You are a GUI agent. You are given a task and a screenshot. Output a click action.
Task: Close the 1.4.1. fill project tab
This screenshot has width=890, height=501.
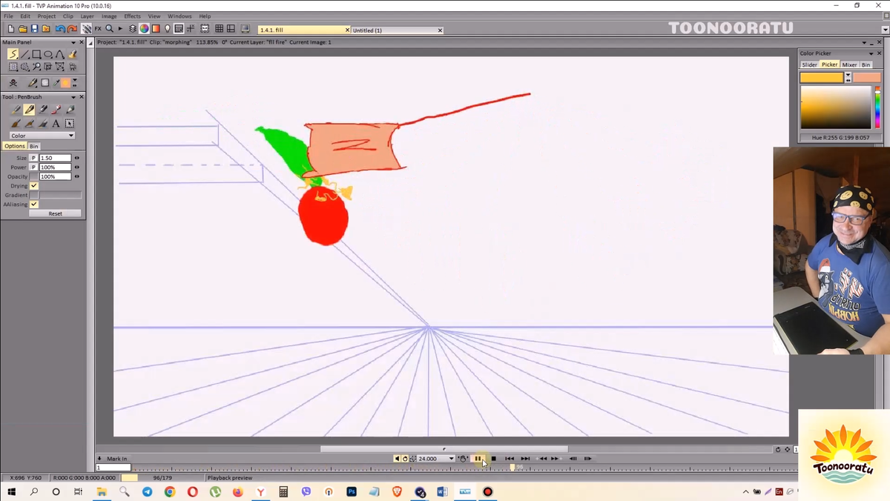[x=347, y=30]
